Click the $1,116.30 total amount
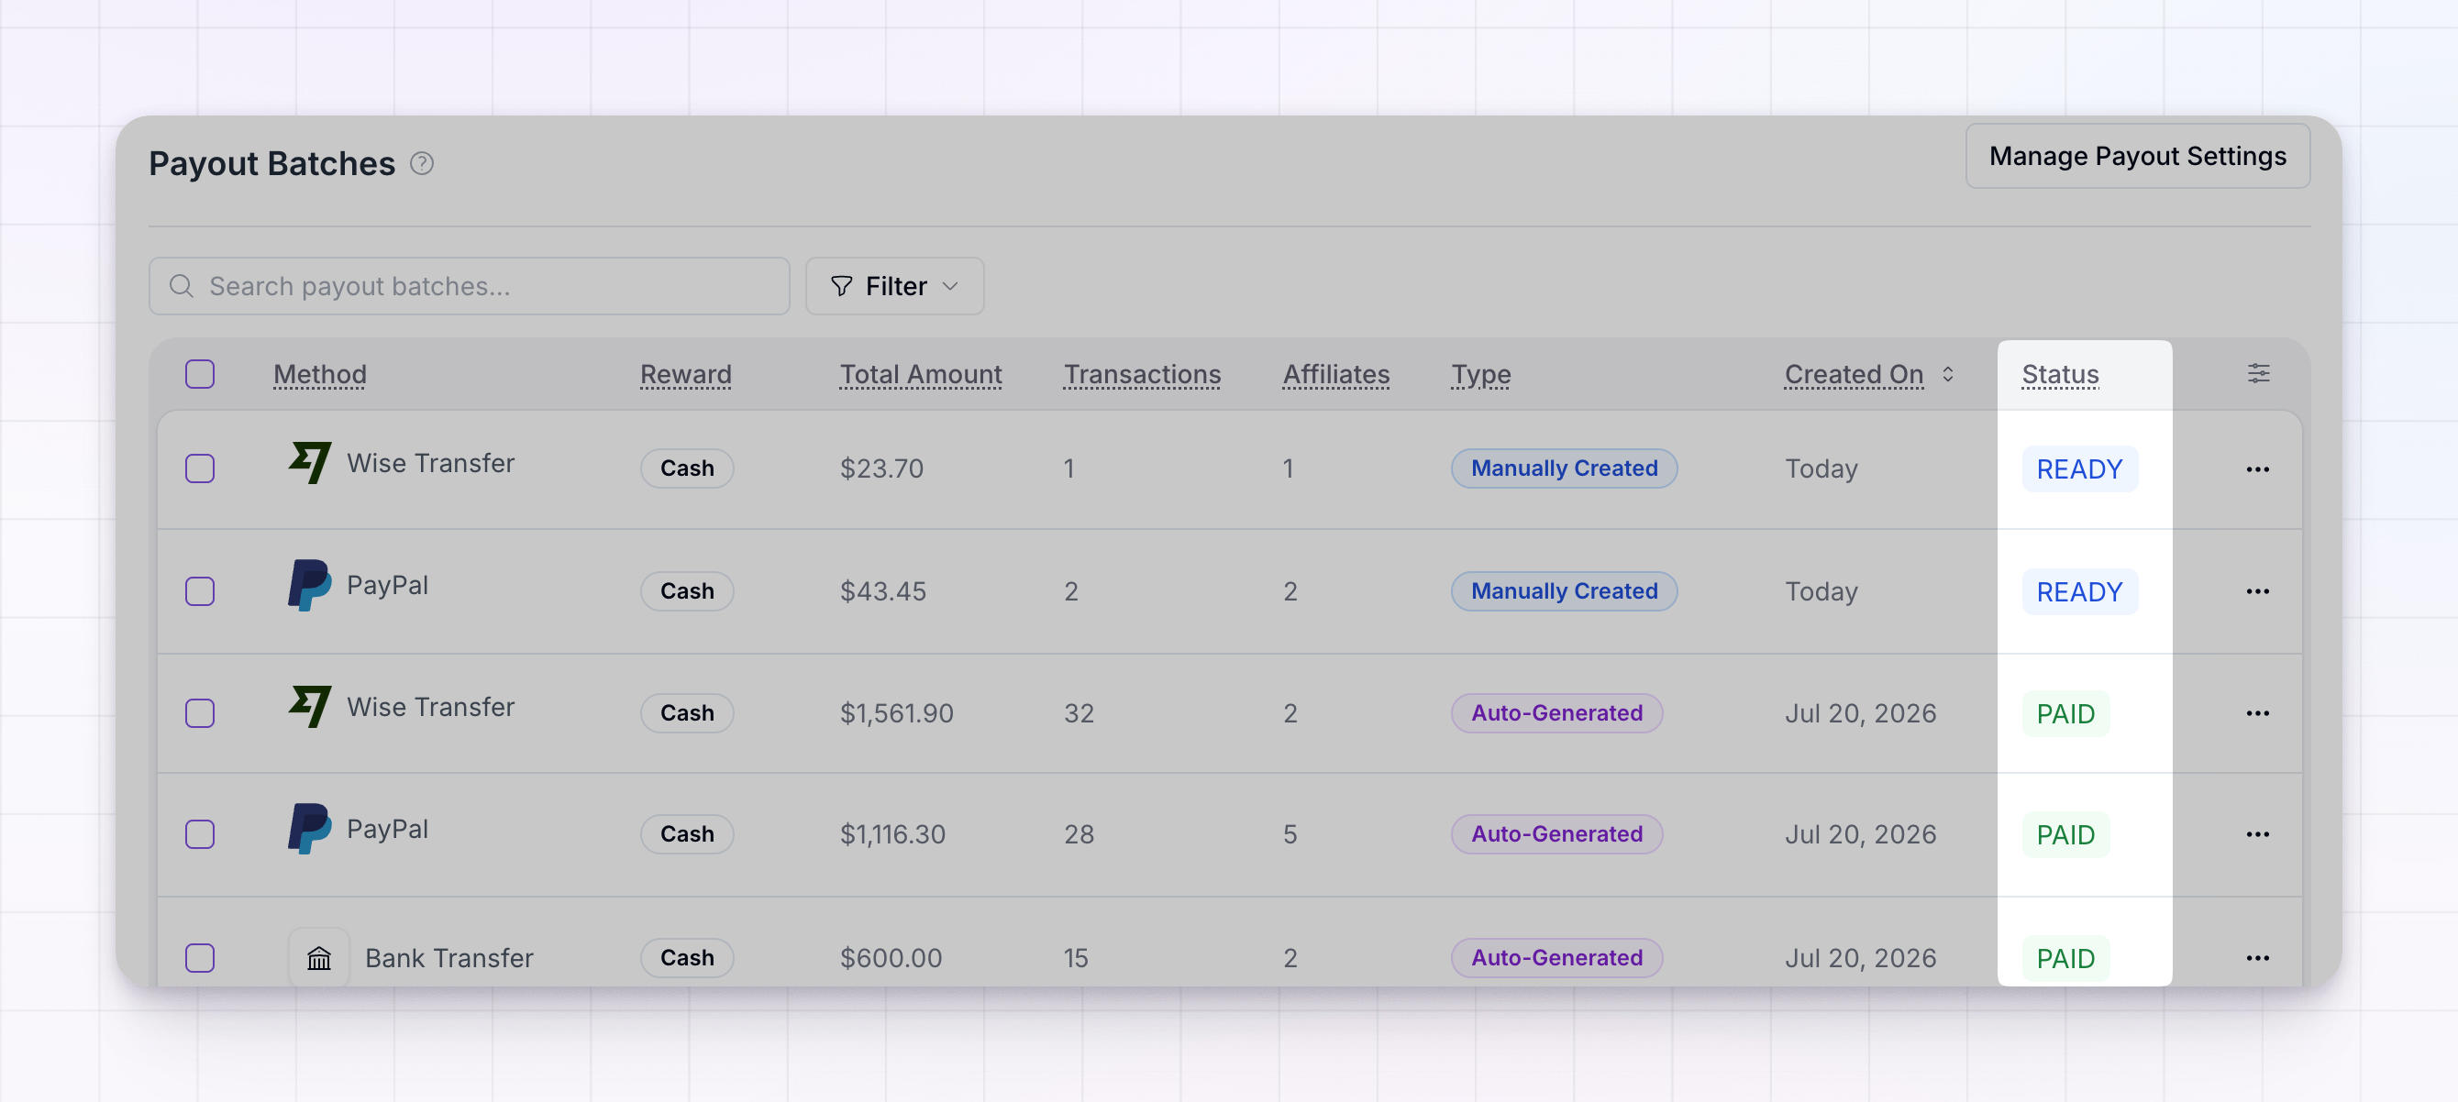 tap(892, 834)
